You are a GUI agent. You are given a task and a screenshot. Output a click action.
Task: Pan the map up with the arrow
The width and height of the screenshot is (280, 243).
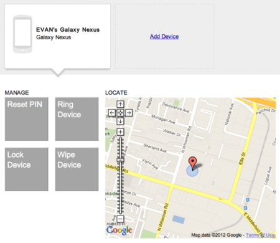click(x=120, y=104)
